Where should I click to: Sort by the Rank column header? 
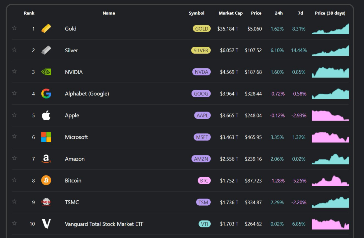point(29,13)
